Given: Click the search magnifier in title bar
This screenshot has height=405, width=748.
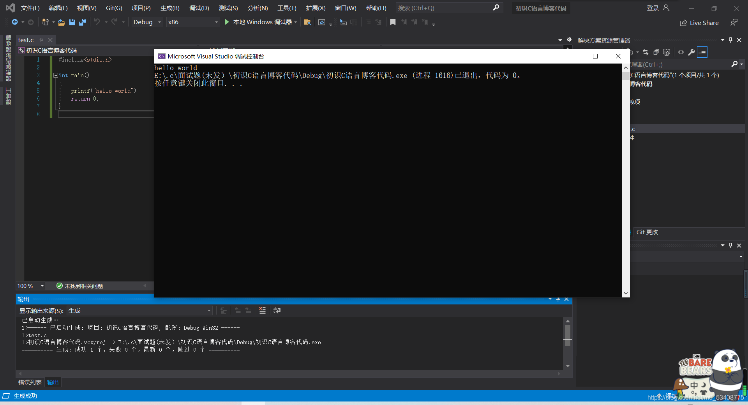Looking at the screenshot, I should 496,8.
